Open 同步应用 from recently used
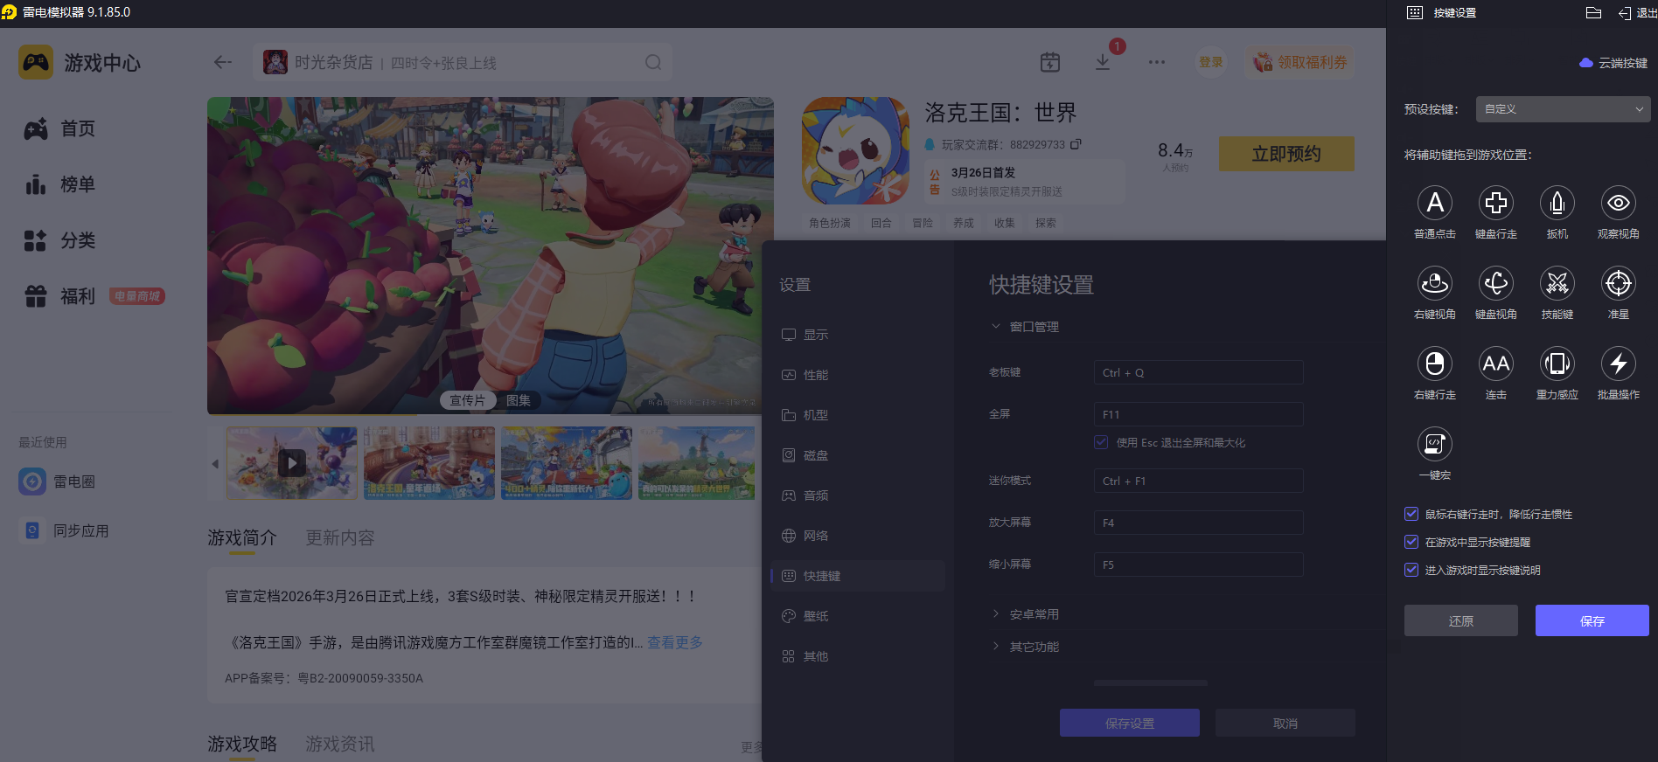 point(65,530)
